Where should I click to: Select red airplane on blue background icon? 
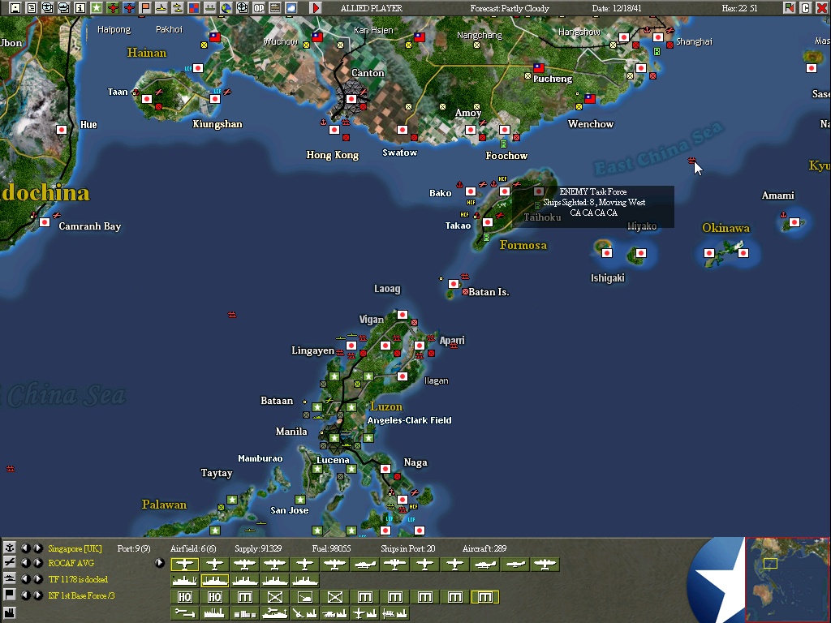point(129,8)
